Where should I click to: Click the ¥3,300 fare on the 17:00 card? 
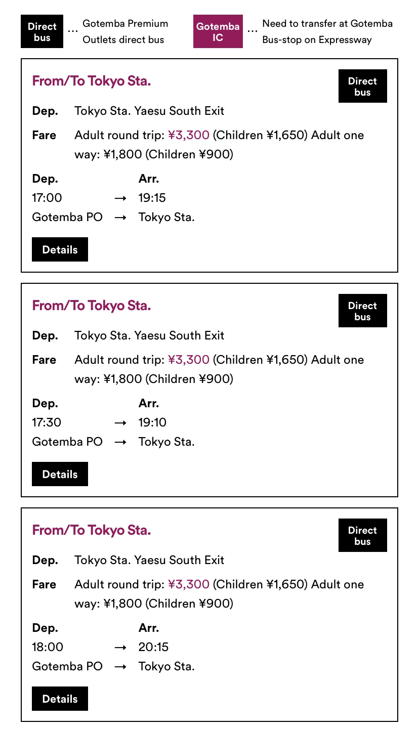[188, 135]
